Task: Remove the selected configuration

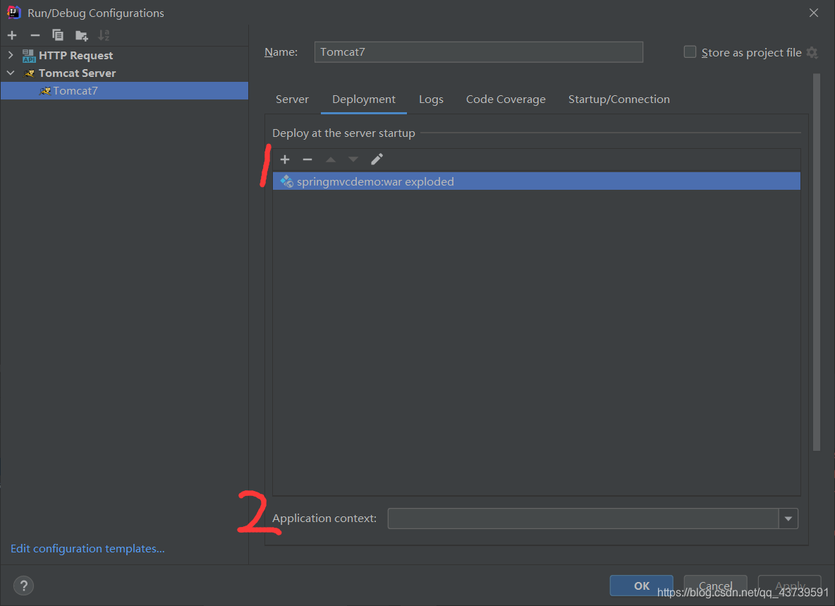Action: tap(35, 35)
